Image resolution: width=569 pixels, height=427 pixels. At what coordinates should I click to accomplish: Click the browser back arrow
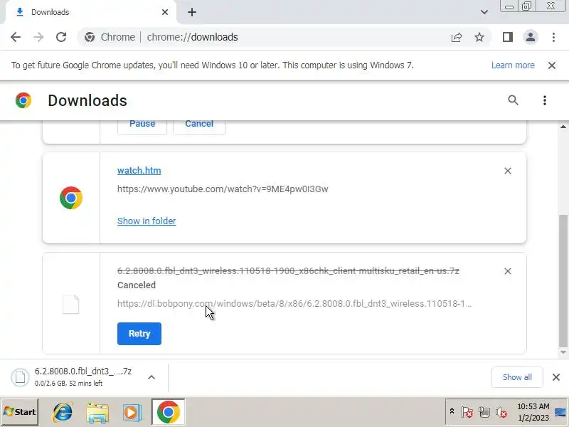tap(16, 37)
